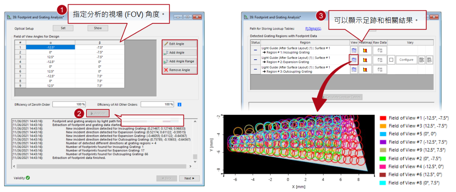Click log window vertical scrollbar
Screen dimensions: 456x192
(195, 141)
